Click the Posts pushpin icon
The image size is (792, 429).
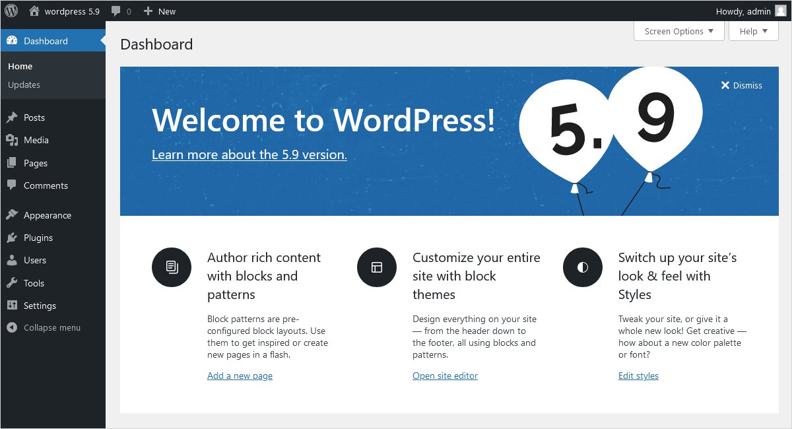12,117
